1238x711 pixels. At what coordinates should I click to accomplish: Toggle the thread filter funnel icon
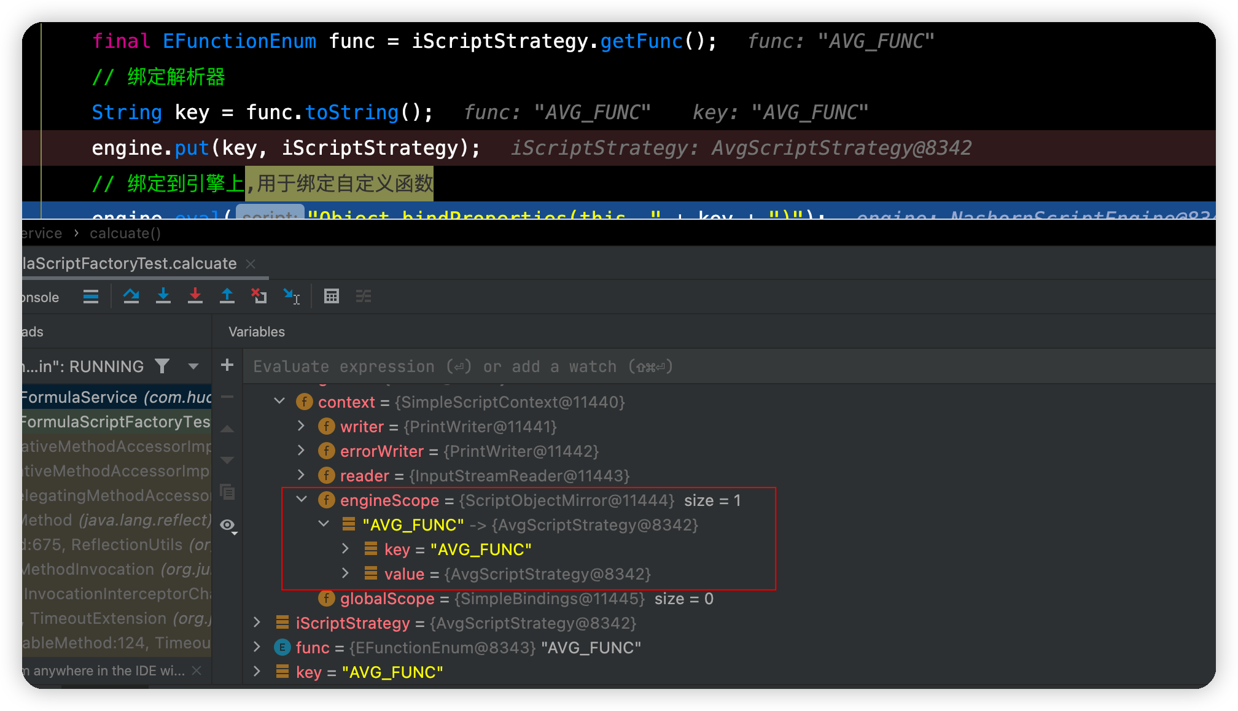[162, 367]
